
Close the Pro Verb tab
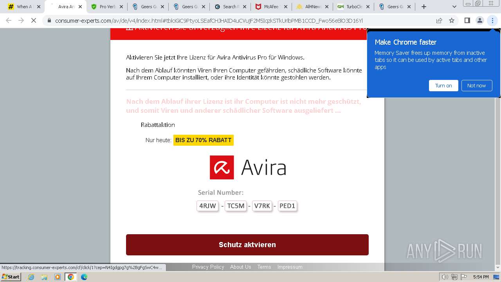121,7
